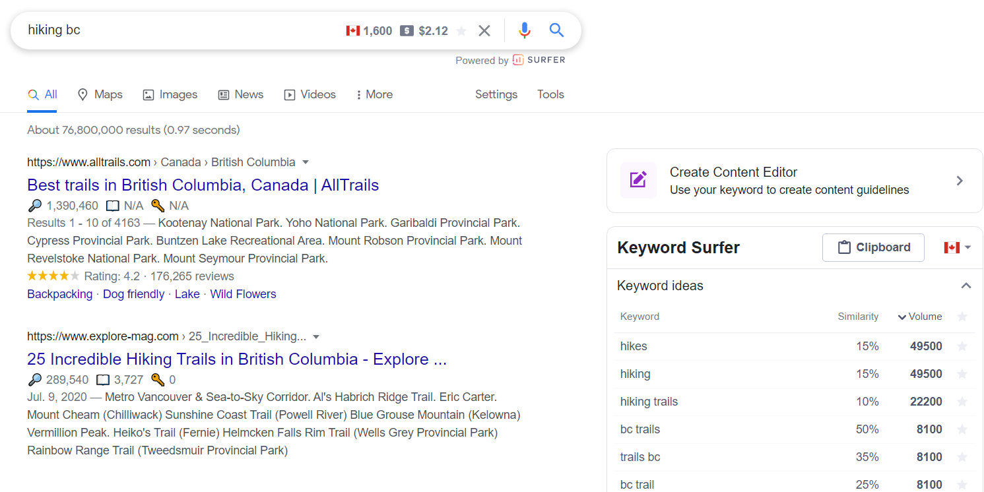Star the 'bc trails' keyword

(962, 429)
